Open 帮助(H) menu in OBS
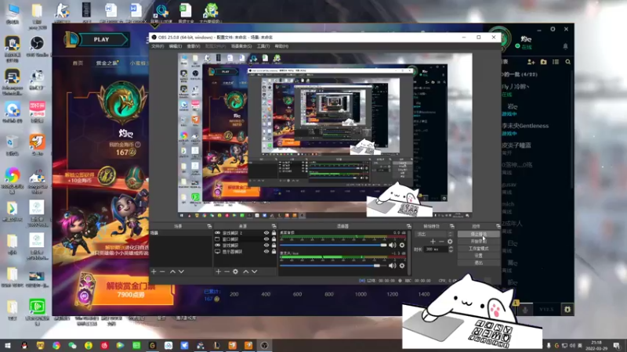The image size is (627, 352). click(281, 46)
